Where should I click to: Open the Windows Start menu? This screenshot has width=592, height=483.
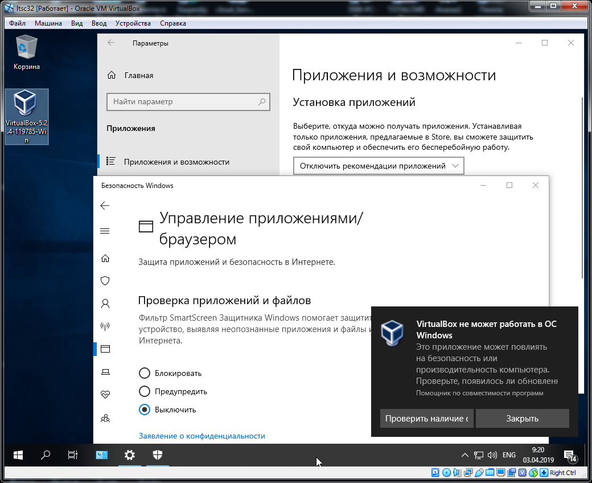pos(18,455)
